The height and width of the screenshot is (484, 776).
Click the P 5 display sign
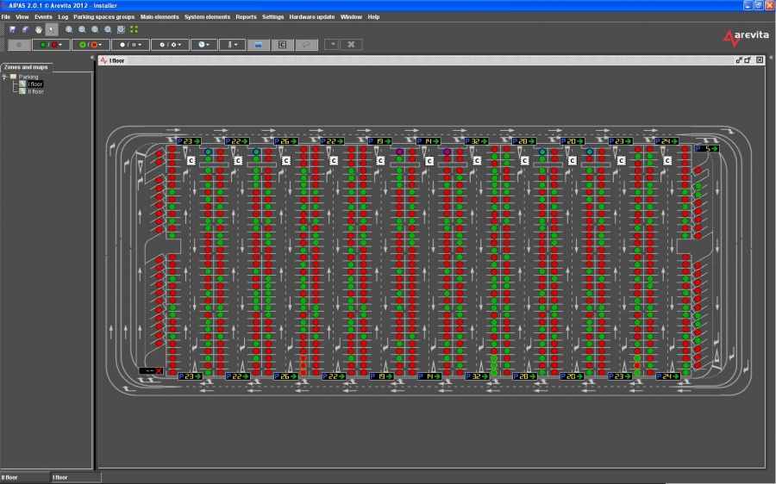click(x=707, y=148)
